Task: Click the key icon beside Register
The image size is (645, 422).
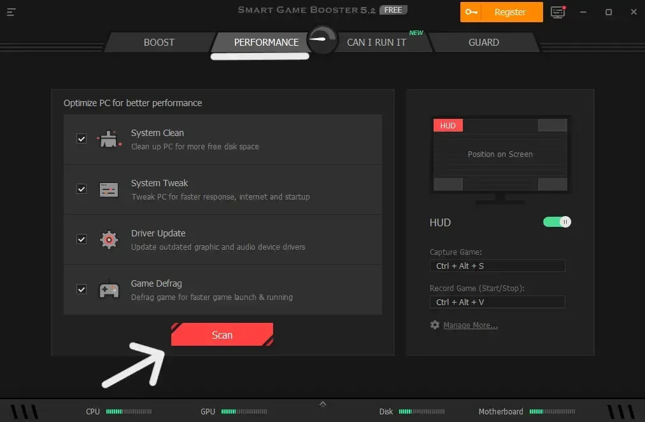Action: coord(471,11)
